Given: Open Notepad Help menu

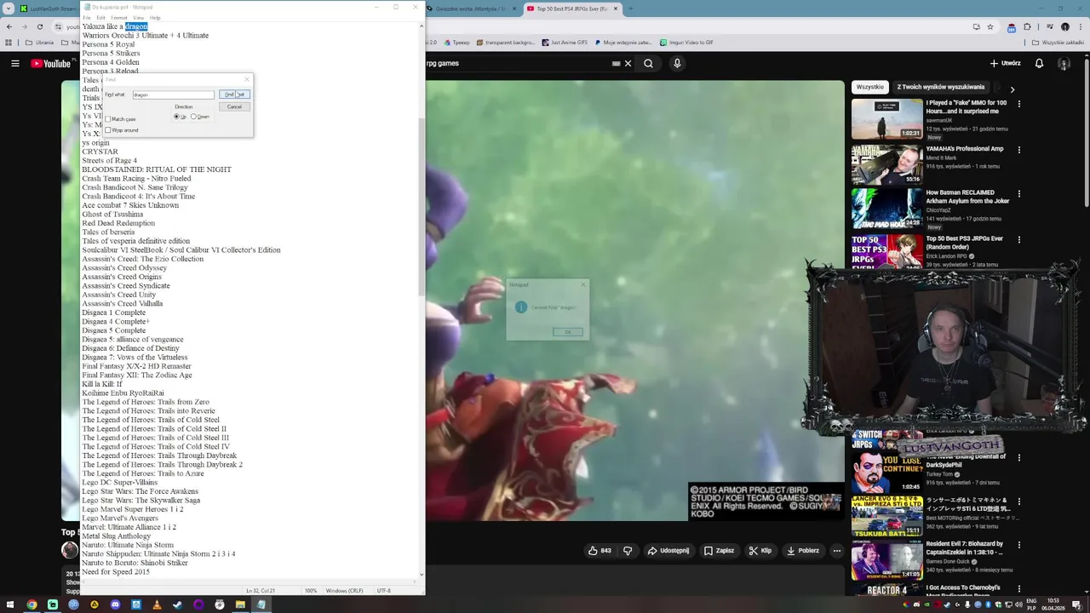Looking at the screenshot, I should (155, 17).
